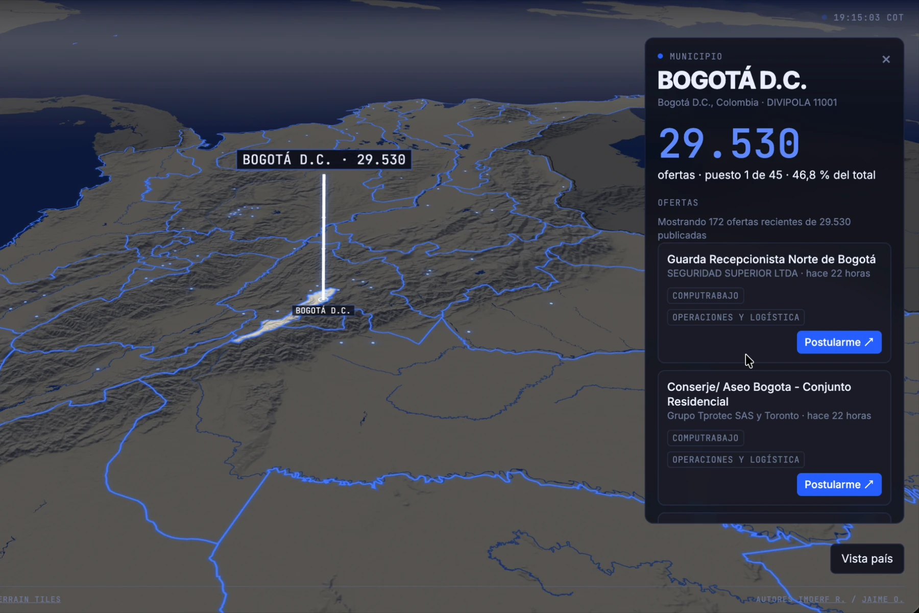This screenshot has width=919, height=613.
Task: Click the 'BOGOTÁ D.C.' panel heading
Action: (x=732, y=80)
